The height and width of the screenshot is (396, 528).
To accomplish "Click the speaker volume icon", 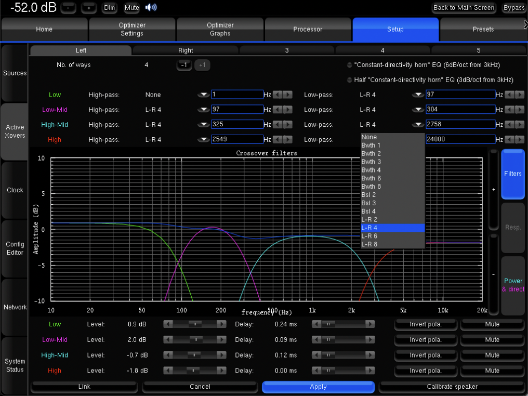I will [151, 7].
